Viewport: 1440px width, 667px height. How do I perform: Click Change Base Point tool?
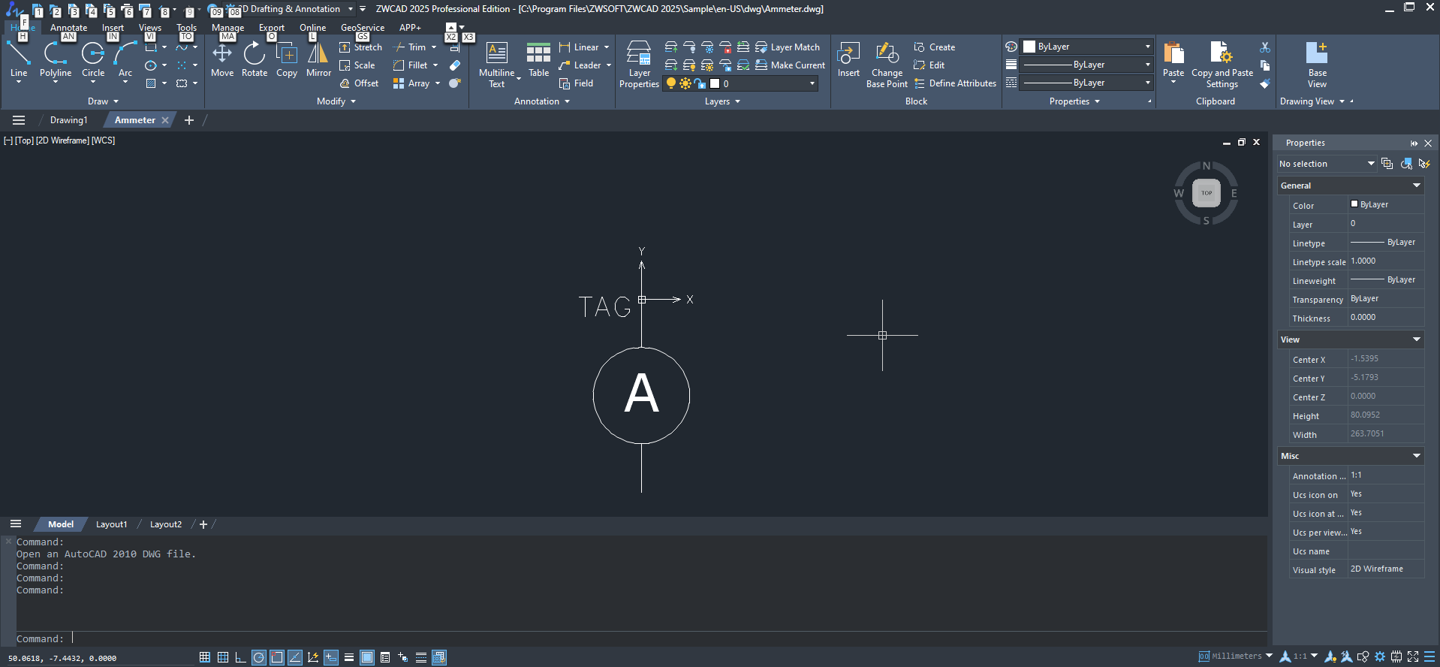[887, 65]
